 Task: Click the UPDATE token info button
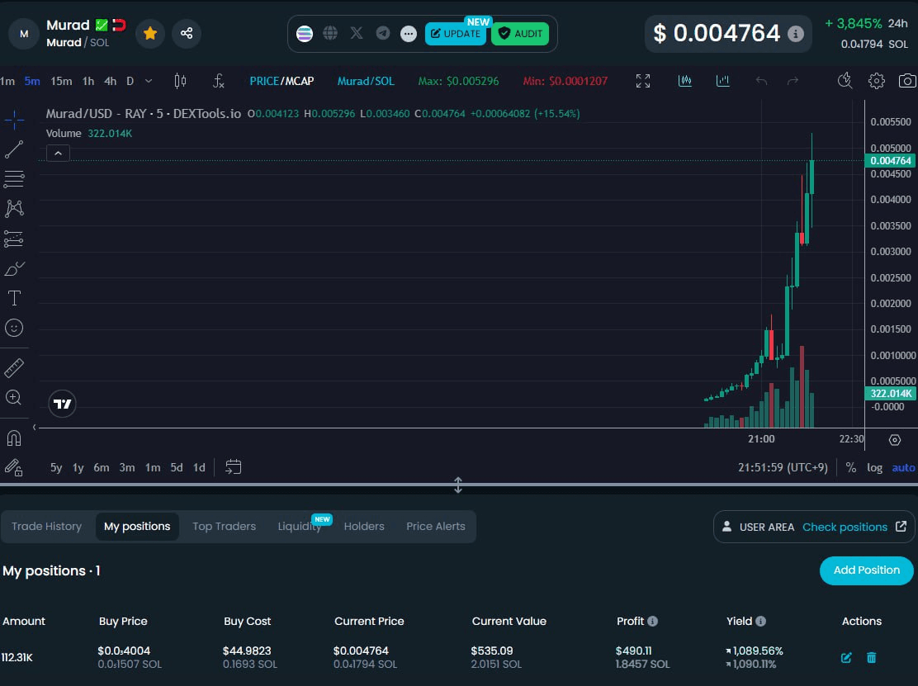click(x=456, y=34)
